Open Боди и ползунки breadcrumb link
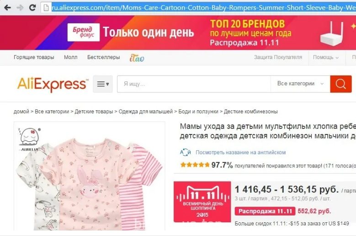The image size is (356, 236). coord(198,112)
